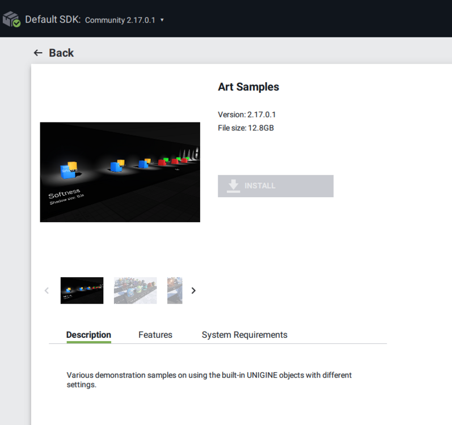
Task: Click the large Softness preview image
Action: point(120,172)
